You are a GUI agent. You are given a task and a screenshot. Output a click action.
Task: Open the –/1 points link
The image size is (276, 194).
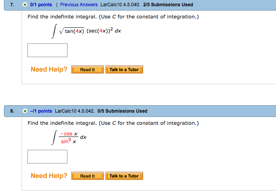pyautogui.click(x=41, y=111)
